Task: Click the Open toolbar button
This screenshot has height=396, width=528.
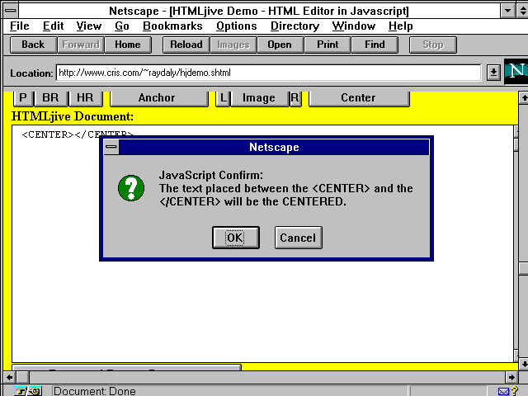Action: pyautogui.click(x=280, y=45)
